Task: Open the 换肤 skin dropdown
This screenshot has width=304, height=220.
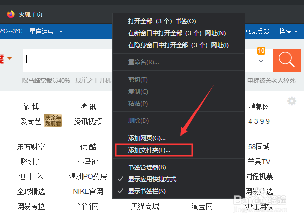Action: click(x=288, y=31)
